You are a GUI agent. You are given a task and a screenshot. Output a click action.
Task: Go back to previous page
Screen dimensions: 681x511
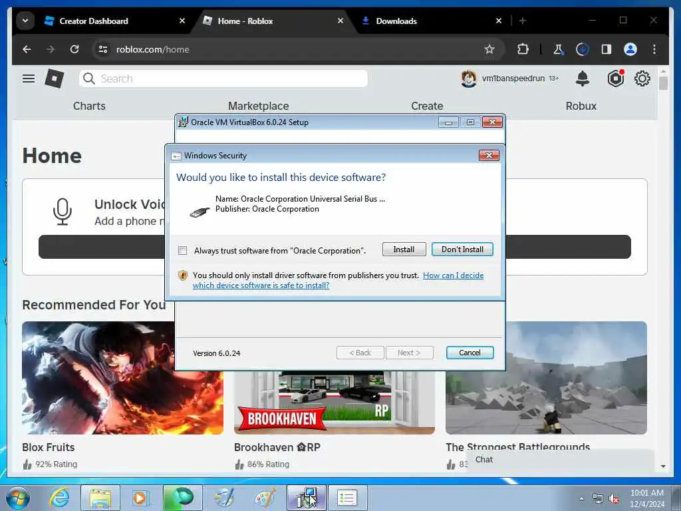[x=27, y=49]
